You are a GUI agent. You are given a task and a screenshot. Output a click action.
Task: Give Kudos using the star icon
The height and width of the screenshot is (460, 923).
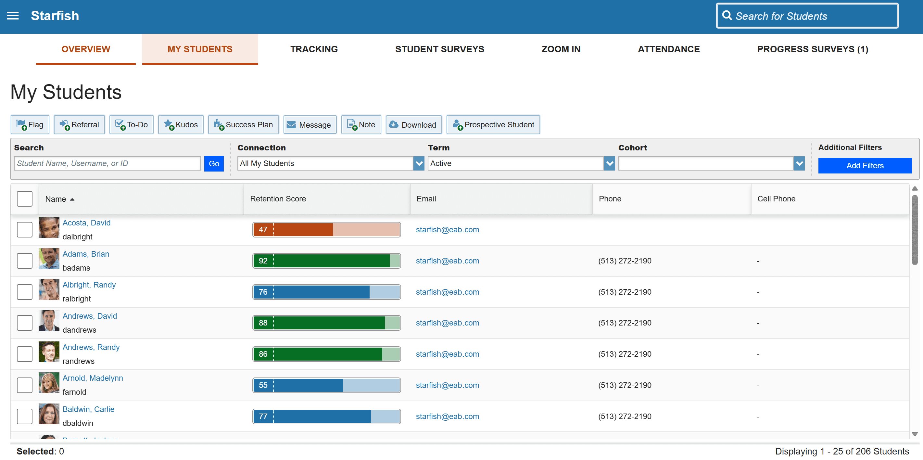point(181,125)
